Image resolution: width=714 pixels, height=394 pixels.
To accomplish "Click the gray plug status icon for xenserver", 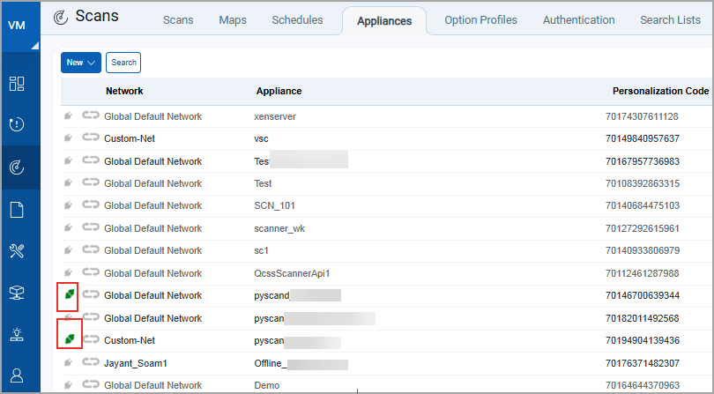I will coord(68,116).
